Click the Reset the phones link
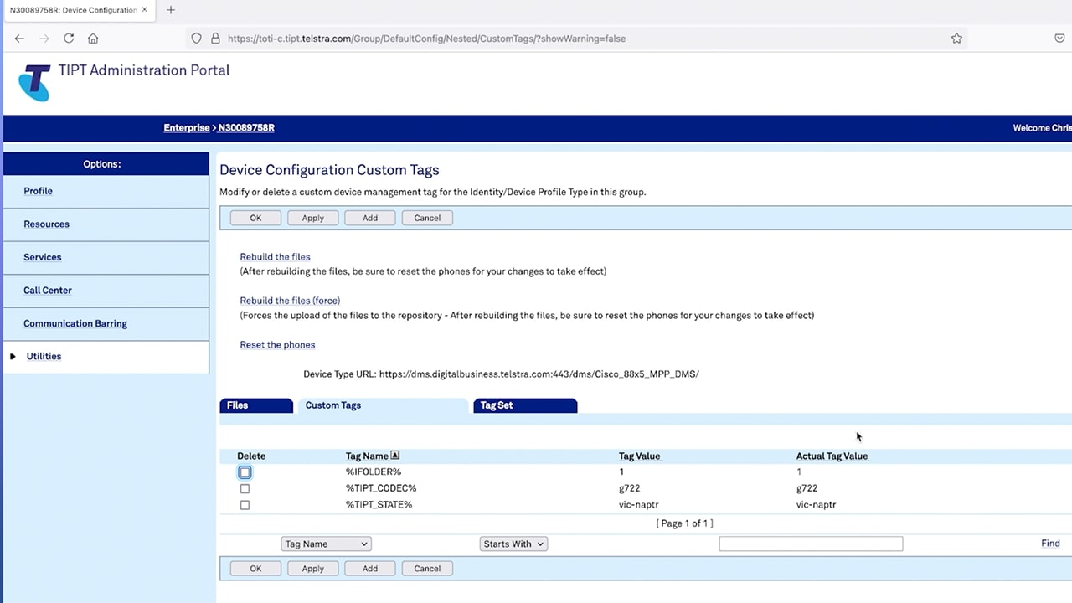 (x=277, y=345)
